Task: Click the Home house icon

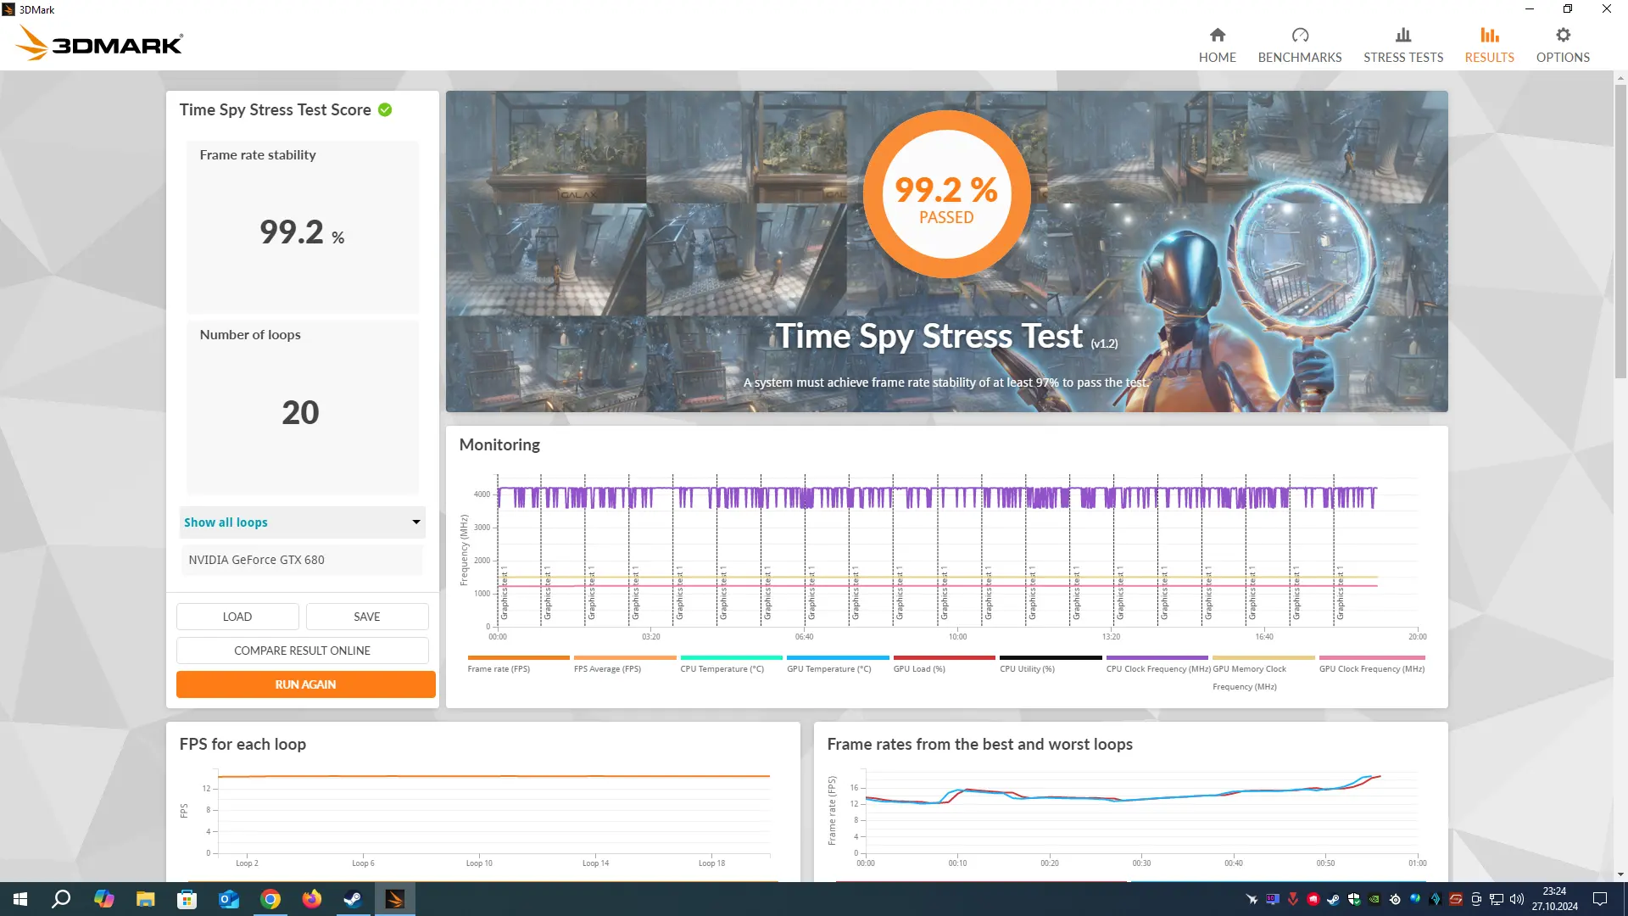Action: (1218, 35)
